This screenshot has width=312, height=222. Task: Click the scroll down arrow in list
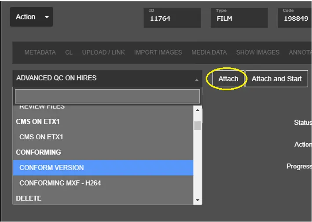point(197,200)
